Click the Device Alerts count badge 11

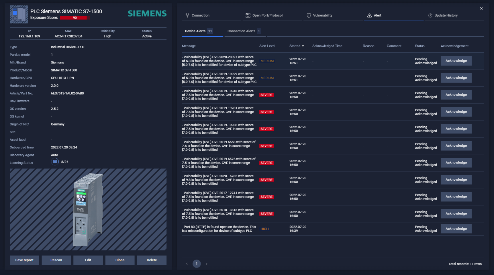[x=210, y=31]
